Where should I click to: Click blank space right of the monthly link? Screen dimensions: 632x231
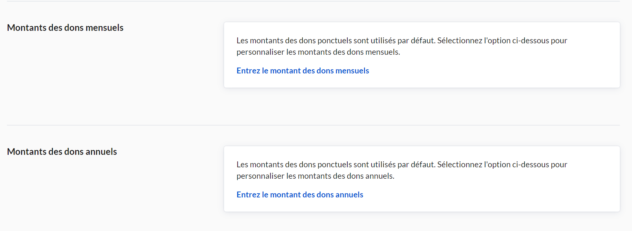pyautogui.click(x=485, y=71)
